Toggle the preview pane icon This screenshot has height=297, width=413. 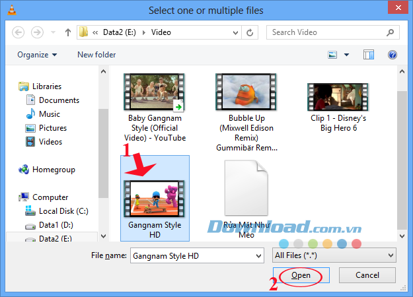pos(369,55)
